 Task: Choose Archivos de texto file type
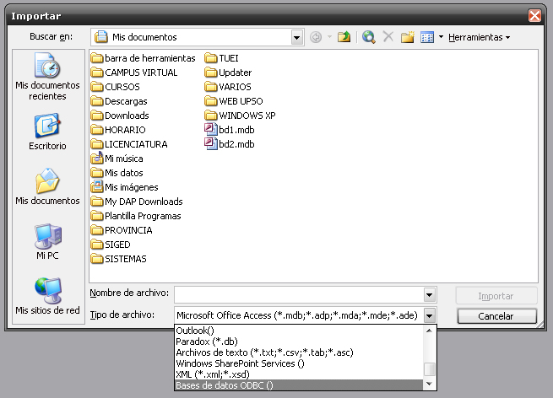299,352
